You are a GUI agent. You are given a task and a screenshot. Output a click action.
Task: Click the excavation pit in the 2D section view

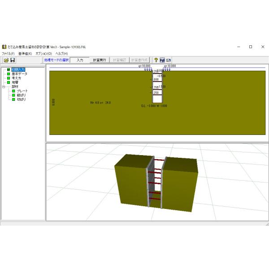[x=157, y=87]
